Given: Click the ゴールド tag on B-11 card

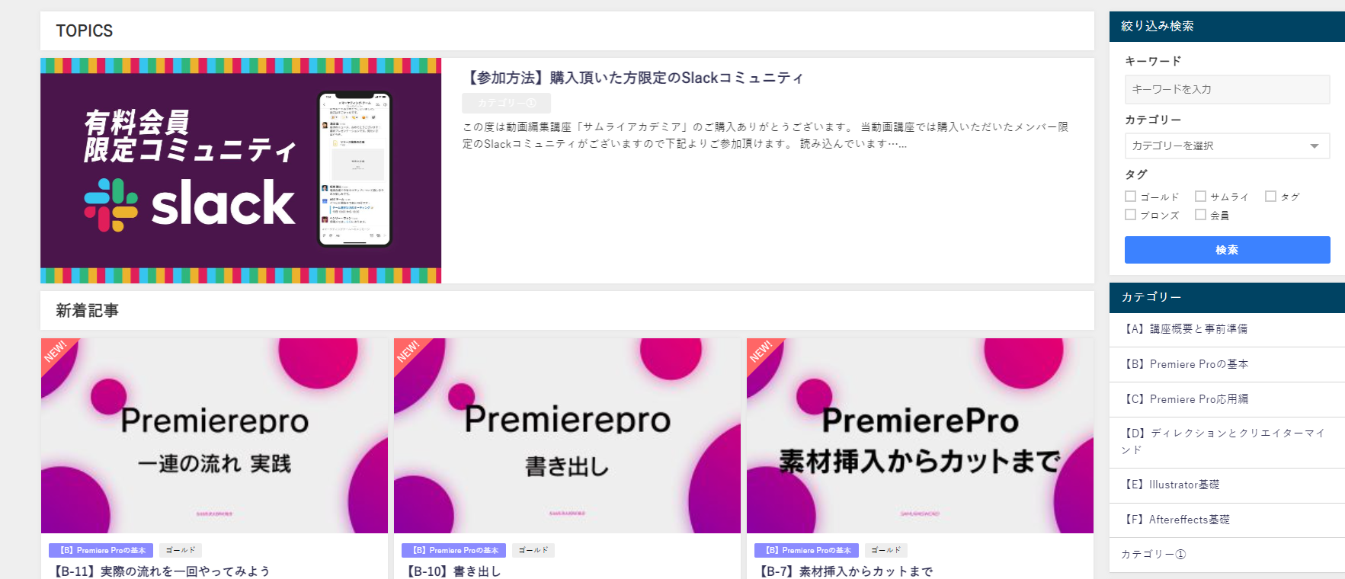Looking at the screenshot, I should tap(181, 550).
